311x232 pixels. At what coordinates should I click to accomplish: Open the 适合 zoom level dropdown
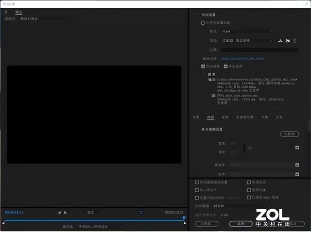pyautogui.click(x=94, y=213)
